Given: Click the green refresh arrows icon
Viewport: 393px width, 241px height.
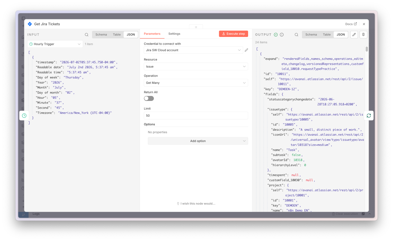Looking at the screenshot, I should coord(369,116).
